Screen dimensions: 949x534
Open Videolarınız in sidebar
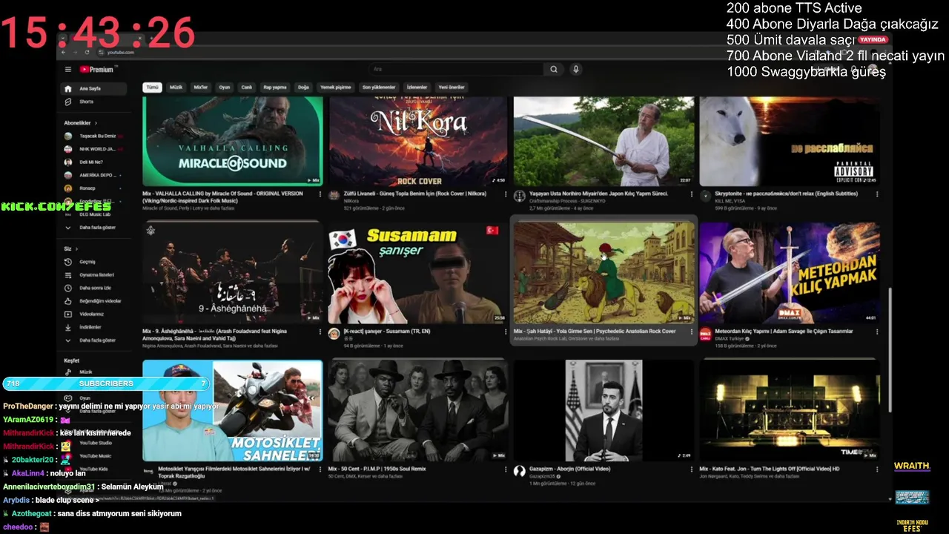[x=93, y=314]
